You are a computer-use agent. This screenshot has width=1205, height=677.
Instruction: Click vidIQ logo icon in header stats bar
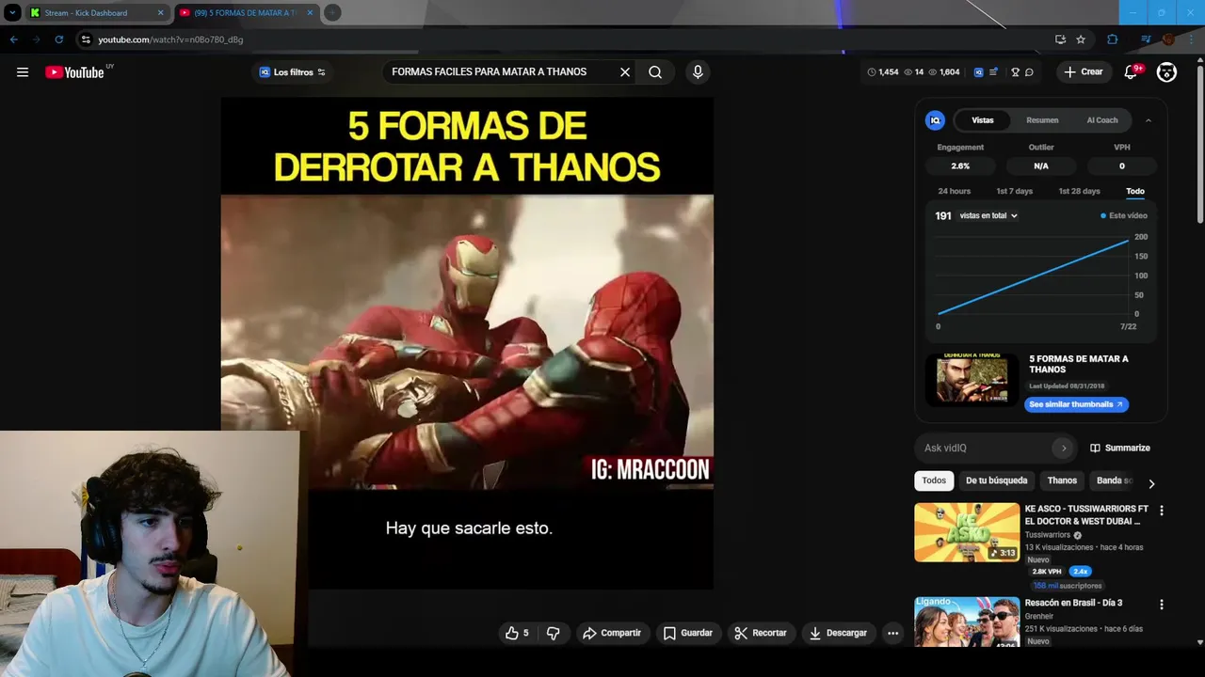(978, 72)
